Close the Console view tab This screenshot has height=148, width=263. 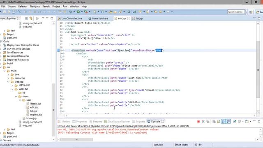pos(162,122)
